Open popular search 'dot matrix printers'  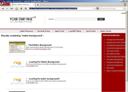[x=113, y=54]
